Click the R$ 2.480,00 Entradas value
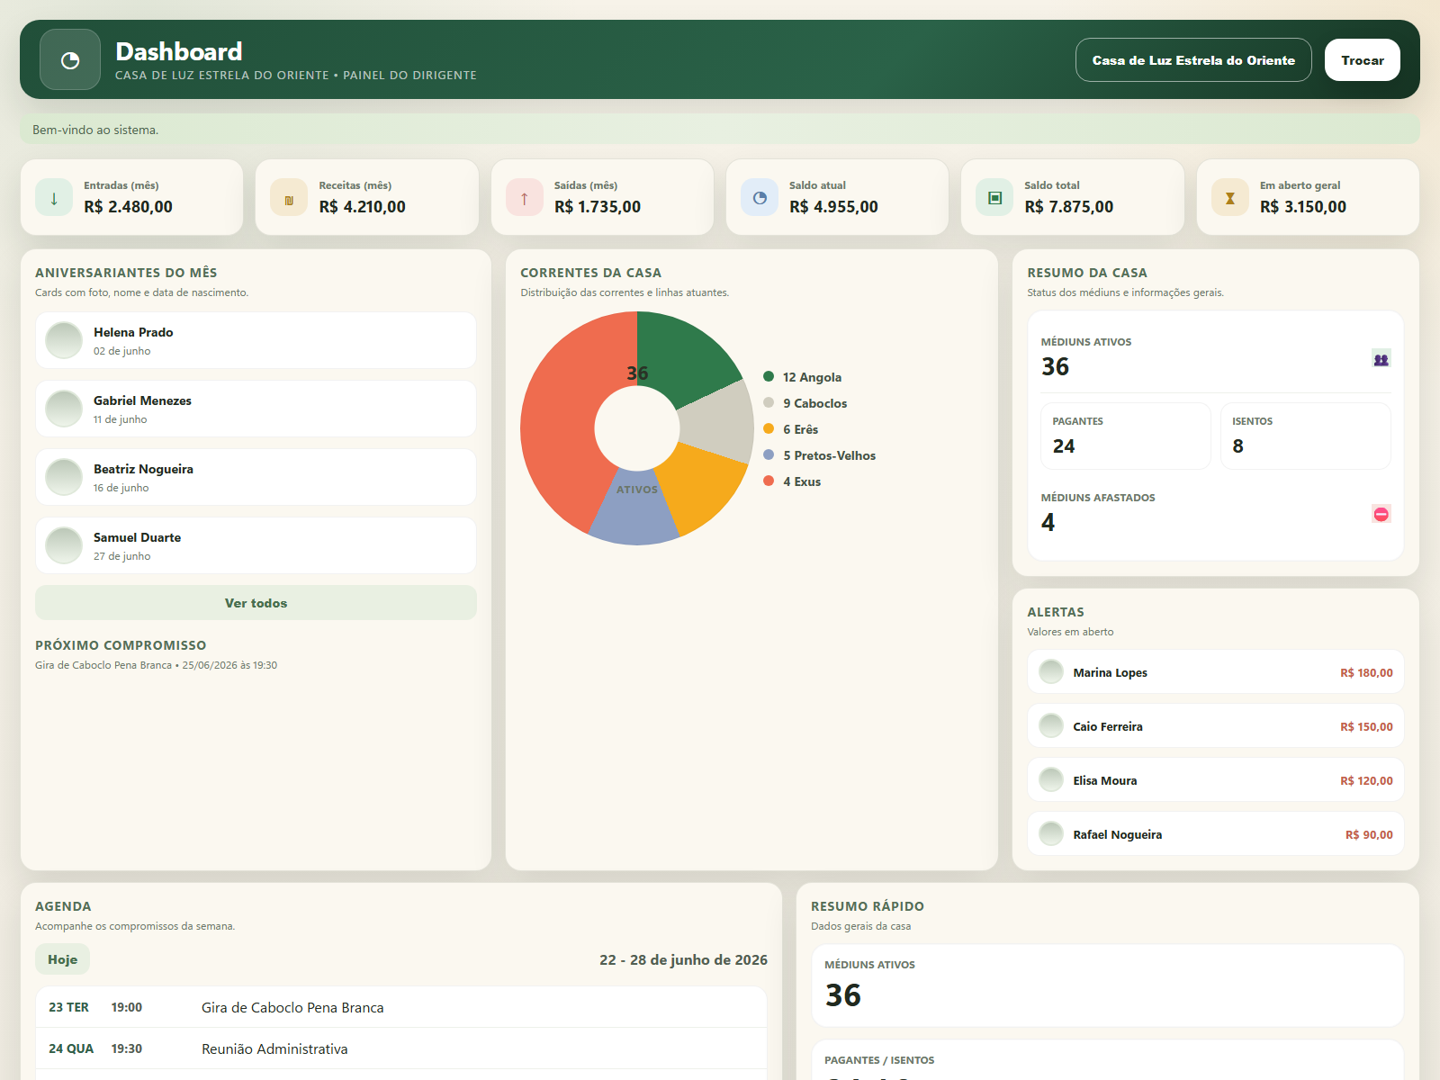The height and width of the screenshot is (1080, 1440). point(128,206)
